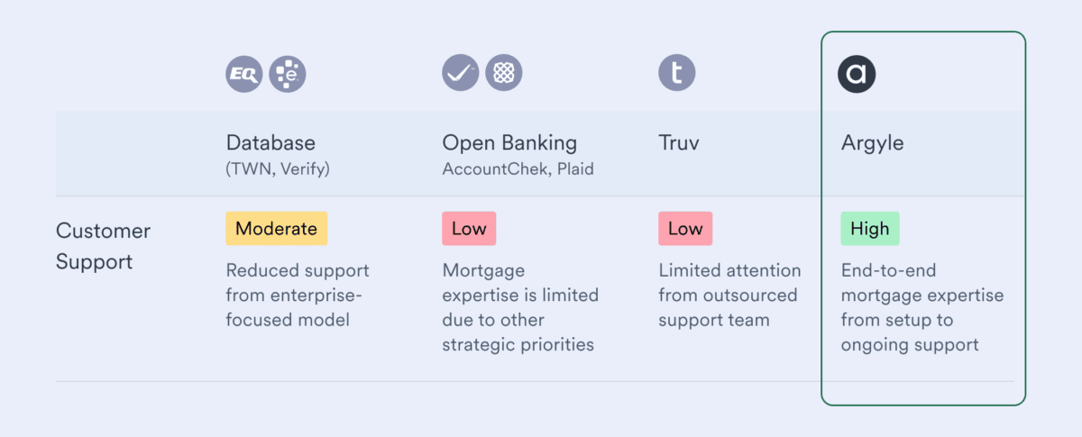This screenshot has height=437, width=1082.
Task: Select the Argyle column header
Action: [872, 143]
